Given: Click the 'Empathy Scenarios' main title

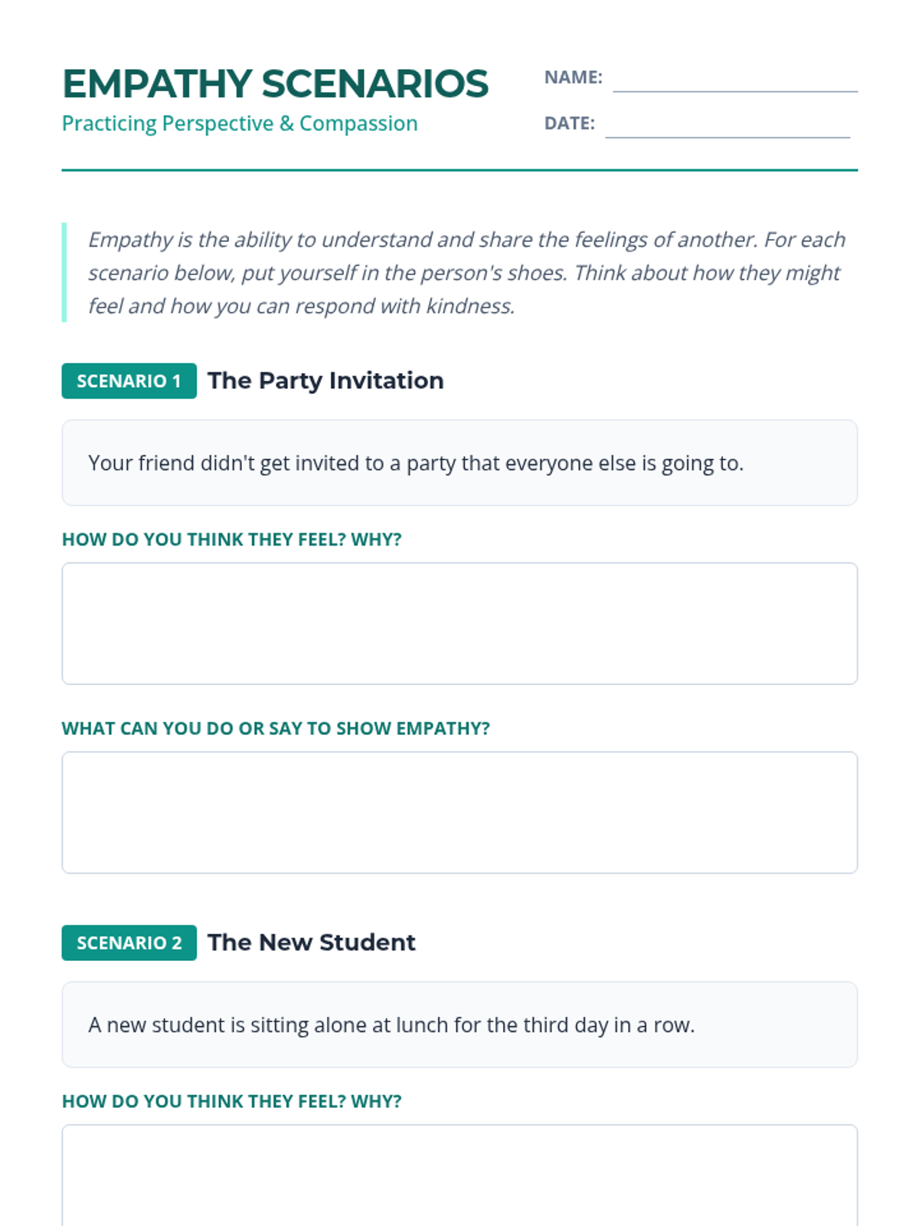Looking at the screenshot, I should pyautogui.click(x=275, y=84).
